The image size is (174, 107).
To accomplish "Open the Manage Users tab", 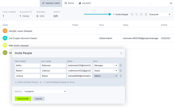I will pos(51,3).
